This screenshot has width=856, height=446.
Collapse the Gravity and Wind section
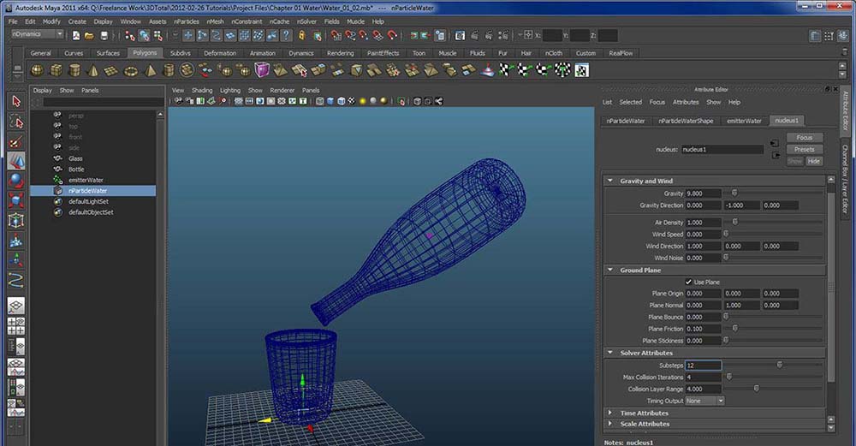coord(610,181)
